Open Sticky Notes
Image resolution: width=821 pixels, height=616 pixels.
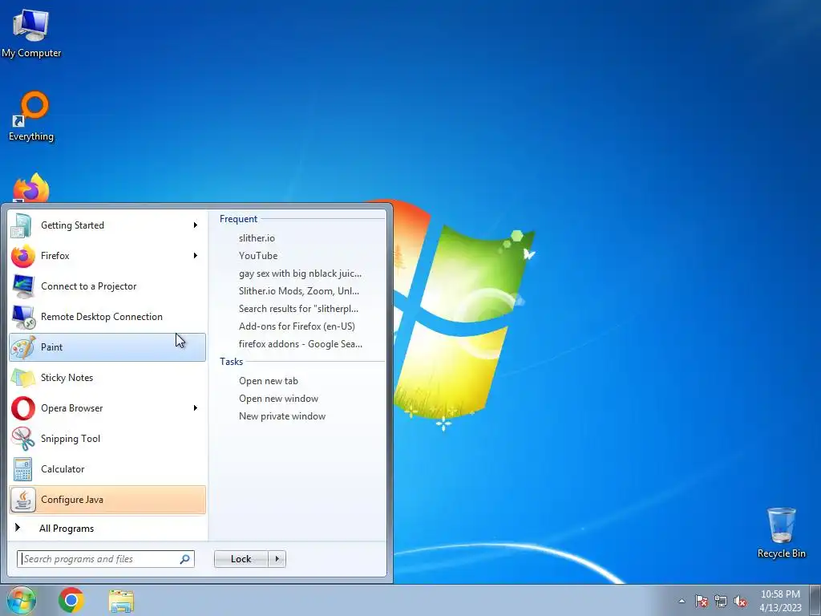[107, 377]
